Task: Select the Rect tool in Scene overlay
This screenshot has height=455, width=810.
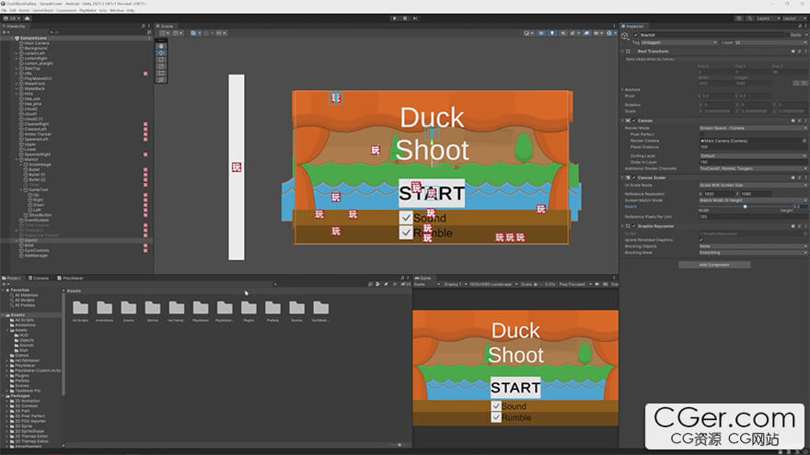Action: (161, 73)
